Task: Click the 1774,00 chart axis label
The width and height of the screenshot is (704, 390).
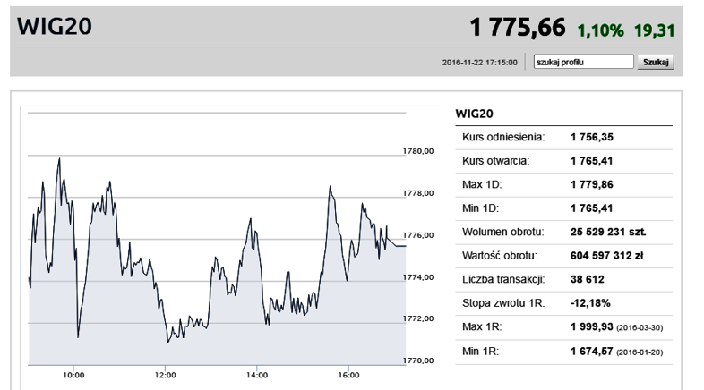Action: click(x=418, y=277)
